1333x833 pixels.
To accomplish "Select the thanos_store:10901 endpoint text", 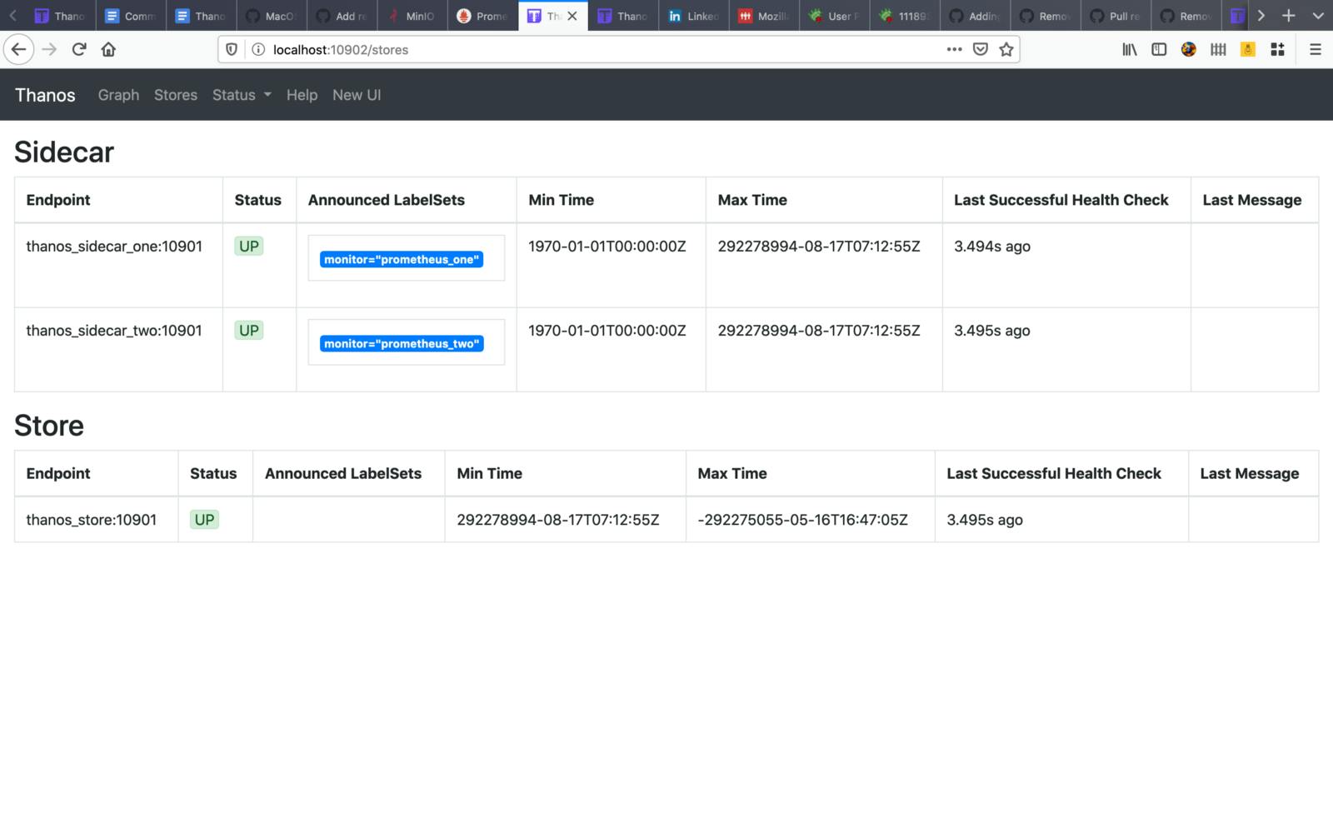I will [92, 519].
